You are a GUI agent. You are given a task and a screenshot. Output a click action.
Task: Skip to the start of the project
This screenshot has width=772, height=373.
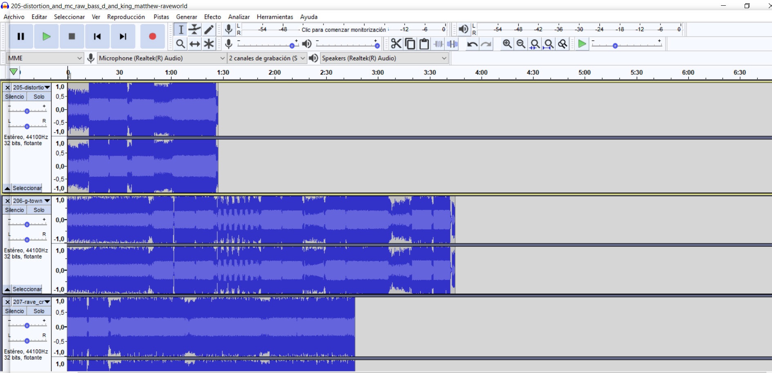tap(97, 36)
